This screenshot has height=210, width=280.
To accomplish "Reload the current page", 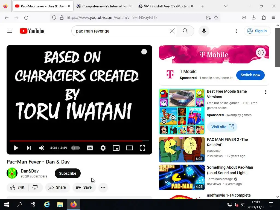I will point(26,17).
